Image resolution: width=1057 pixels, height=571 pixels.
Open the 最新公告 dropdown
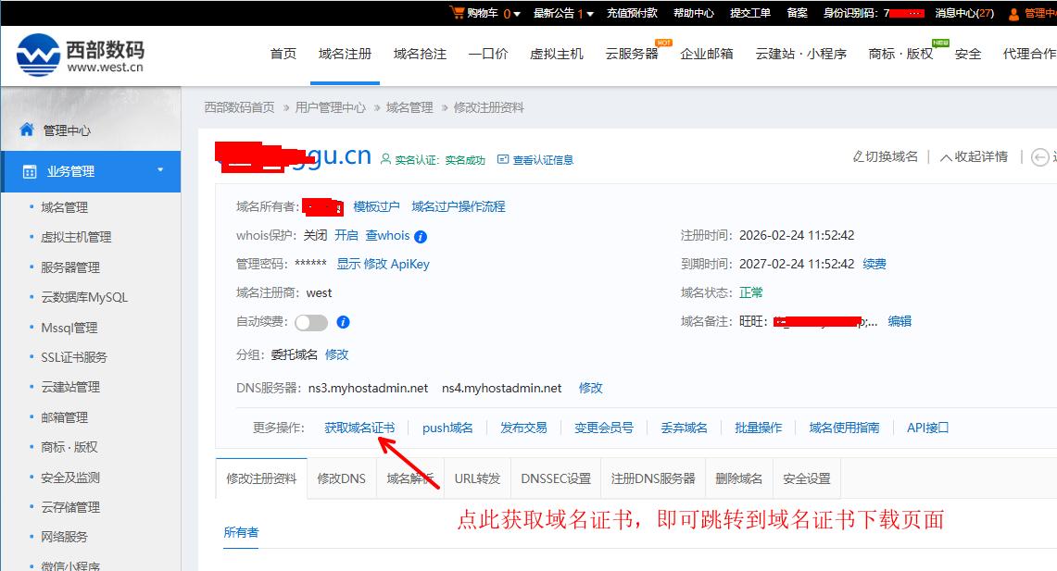[x=557, y=12]
